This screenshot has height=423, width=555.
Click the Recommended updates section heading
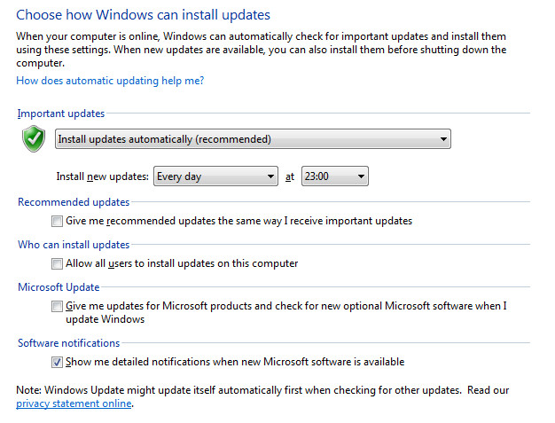pos(74,202)
